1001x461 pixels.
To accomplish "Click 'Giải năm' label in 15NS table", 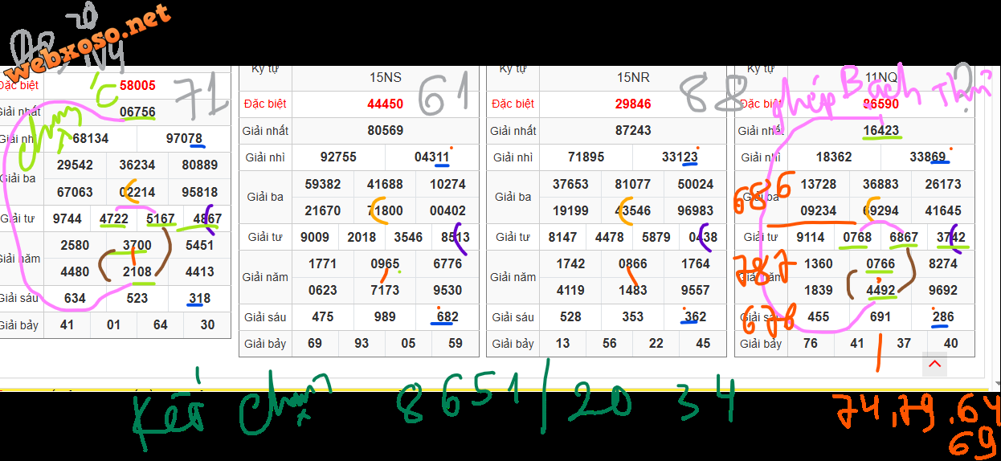I will click(265, 277).
